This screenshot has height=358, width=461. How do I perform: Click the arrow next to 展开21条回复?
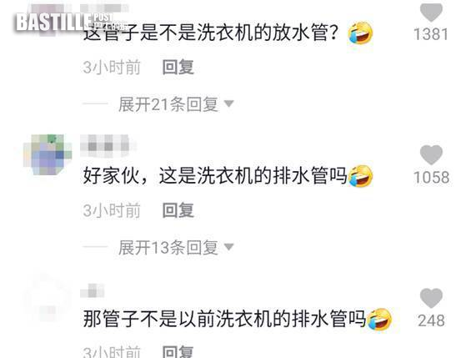(228, 103)
